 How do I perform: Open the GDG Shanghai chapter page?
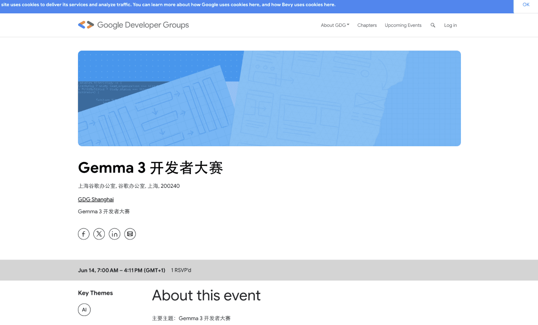point(95,199)
